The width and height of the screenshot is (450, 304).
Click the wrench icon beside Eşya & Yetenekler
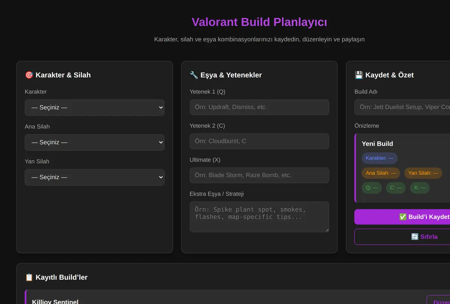(x=194, y=75)
